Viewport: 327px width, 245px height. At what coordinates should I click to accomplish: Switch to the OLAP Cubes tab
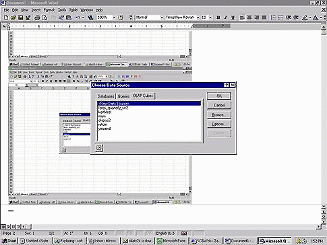click(x=143, y=96)
